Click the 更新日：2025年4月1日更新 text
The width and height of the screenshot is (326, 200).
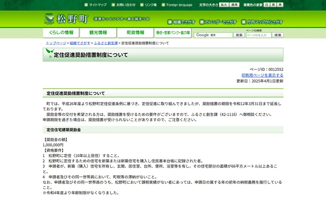click(260, 81)
